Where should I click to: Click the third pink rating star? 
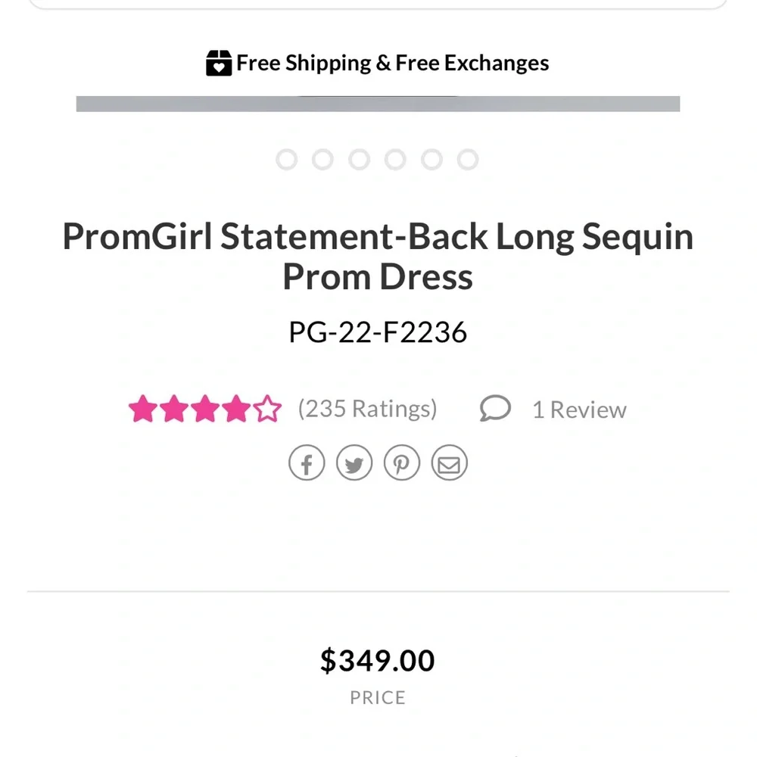pyautogui.click(x=205, y=409)
